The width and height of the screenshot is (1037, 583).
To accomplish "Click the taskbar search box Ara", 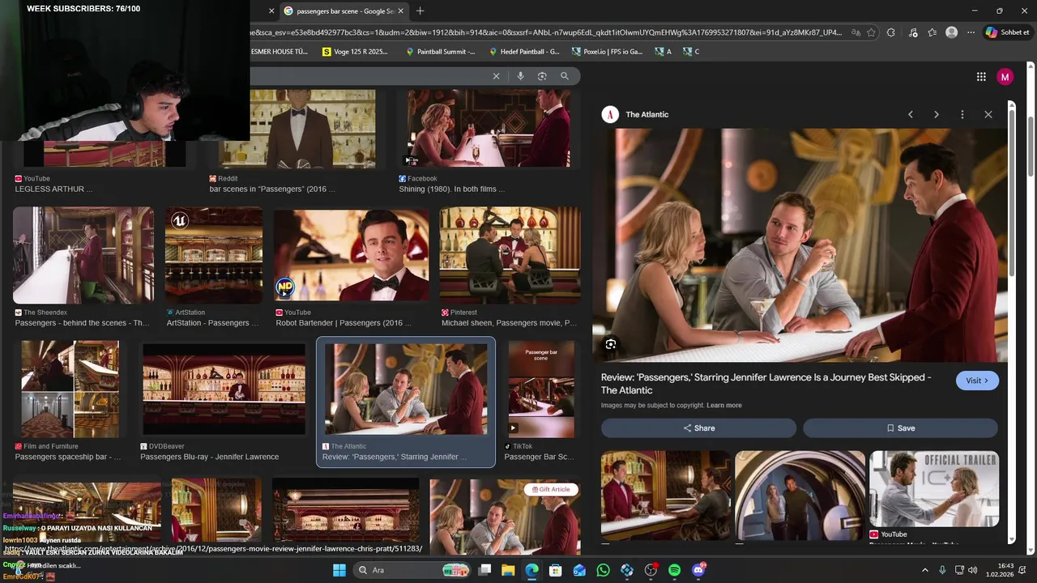I will pyautogui.click(x=412, y=570).
